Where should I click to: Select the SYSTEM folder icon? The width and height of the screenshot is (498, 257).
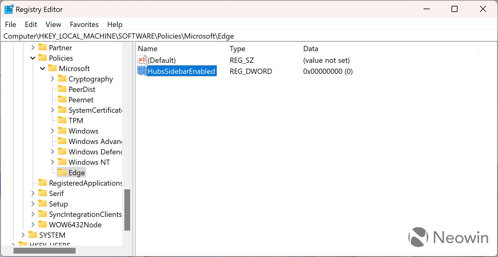tap(33, 235)
